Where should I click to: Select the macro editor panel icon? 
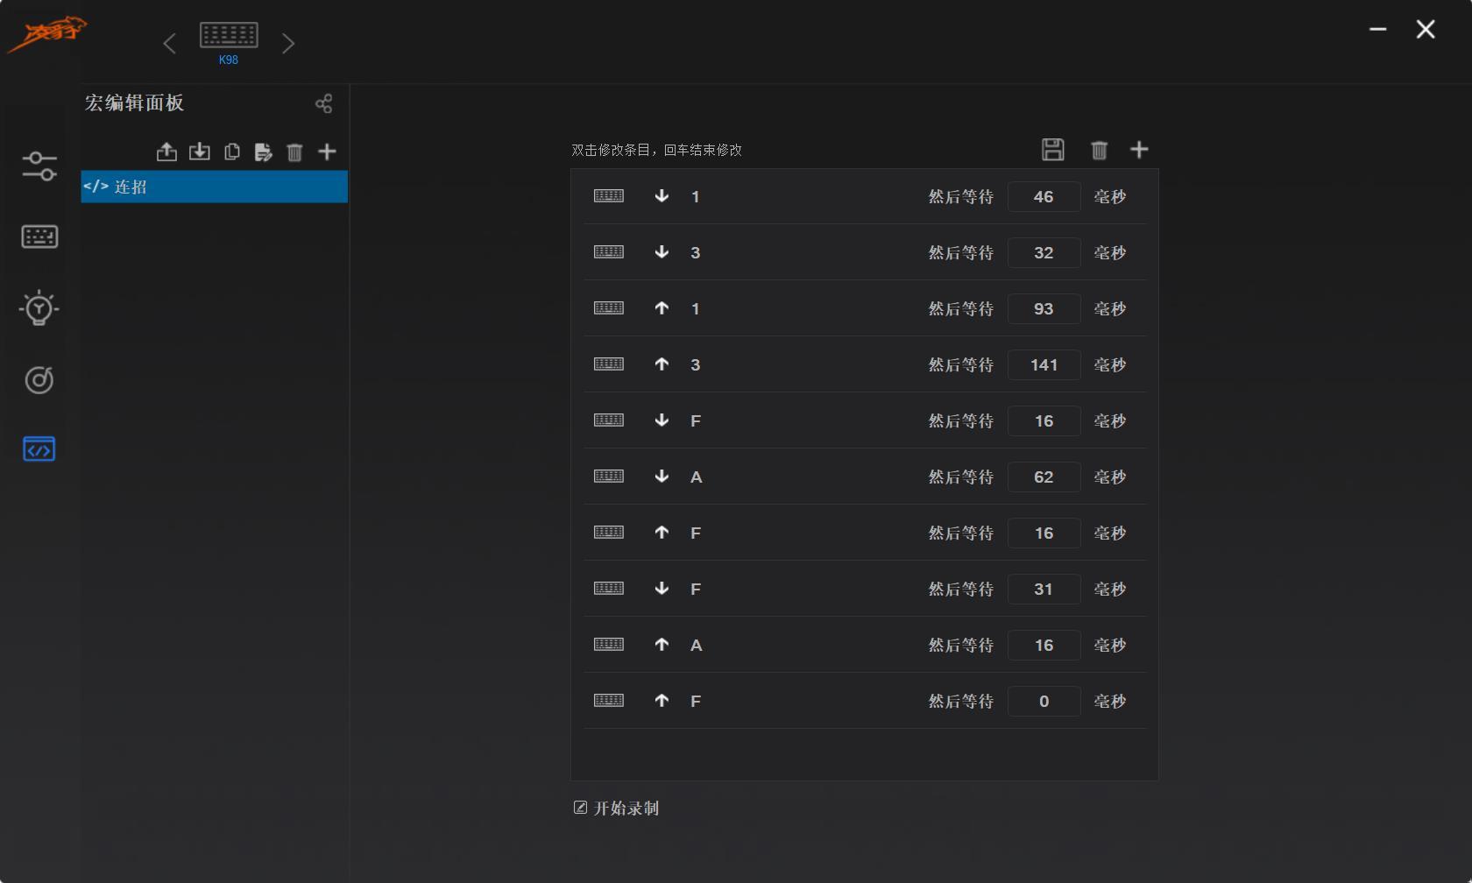(39, 449)
